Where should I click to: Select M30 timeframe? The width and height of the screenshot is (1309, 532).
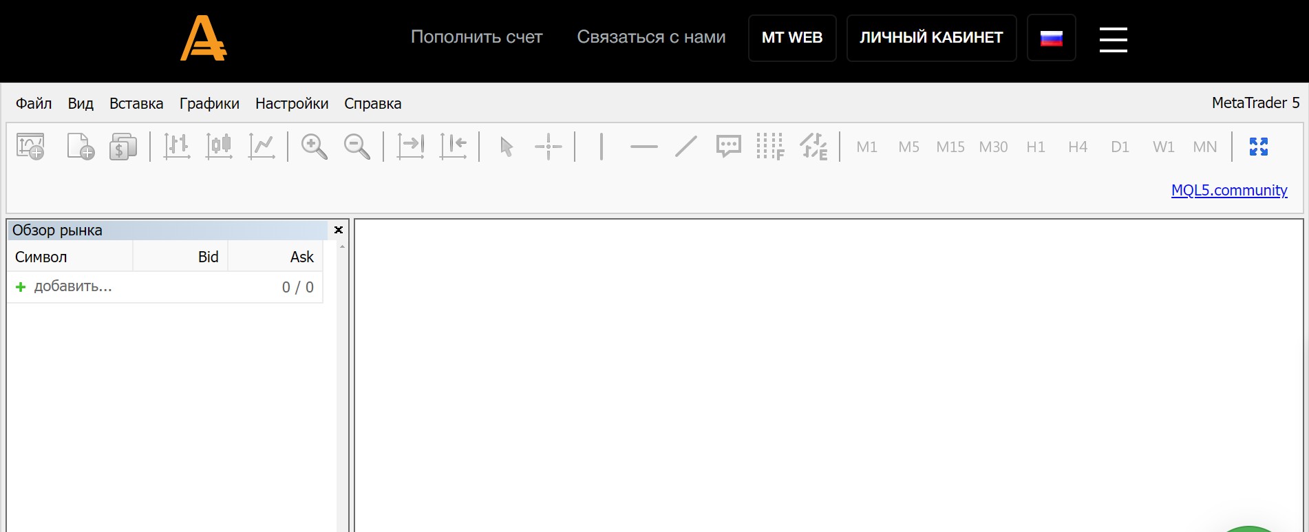994,147
